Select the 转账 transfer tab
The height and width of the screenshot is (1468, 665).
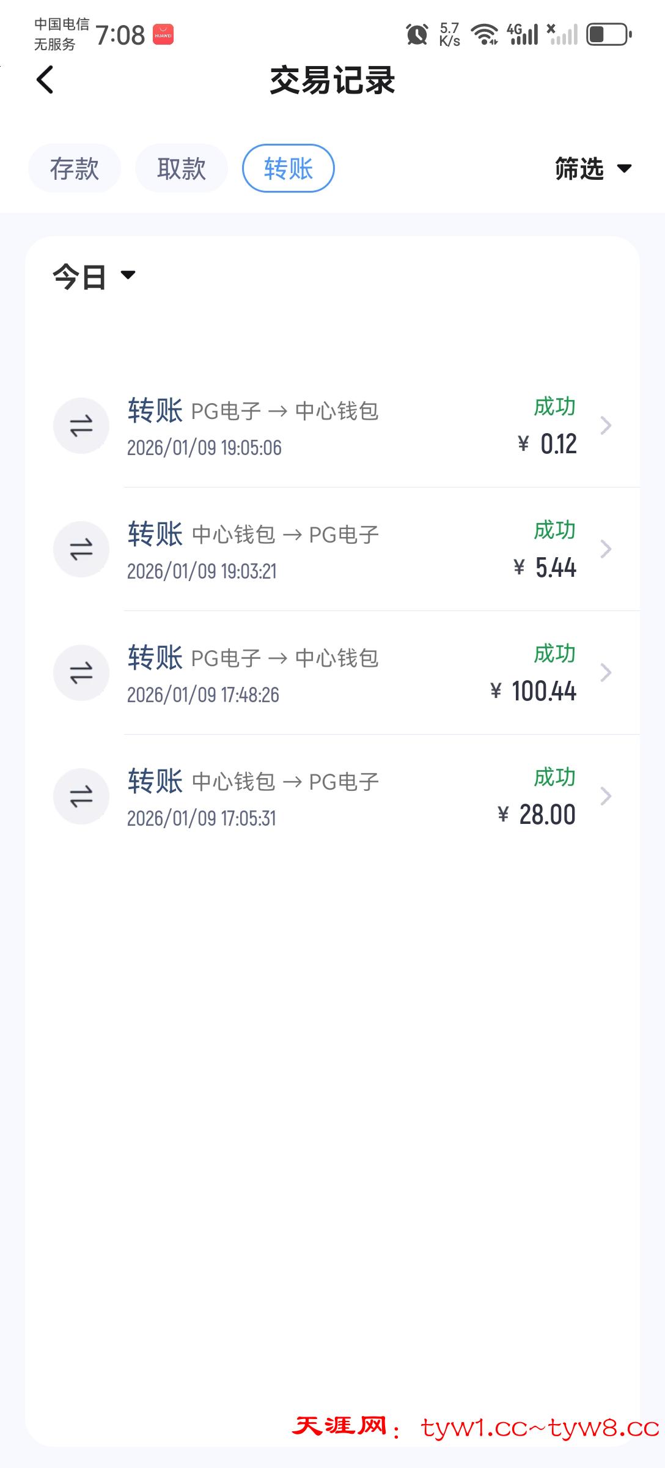[288, 168]
